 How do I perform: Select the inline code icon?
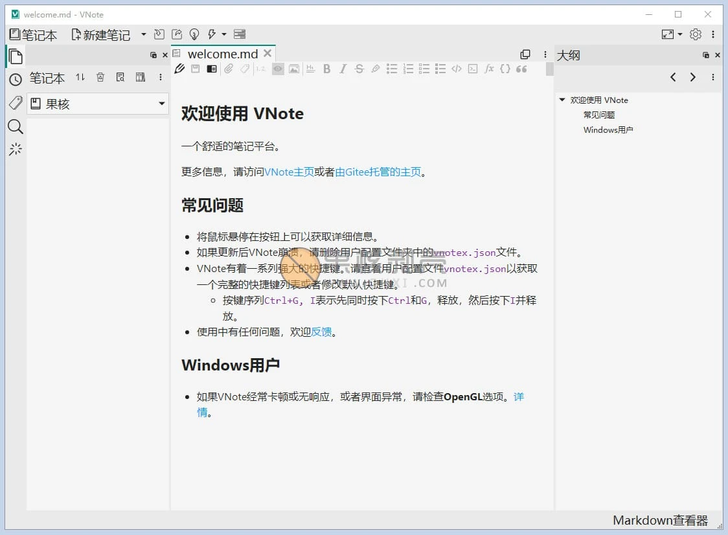click(x=456, y=69)
